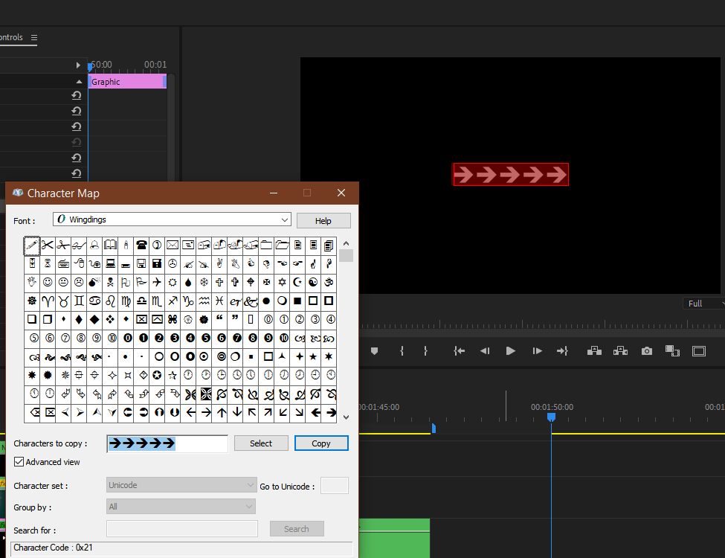
Task: Select the red arrows graphic in Program Monitor
Action: pos(510,174)
